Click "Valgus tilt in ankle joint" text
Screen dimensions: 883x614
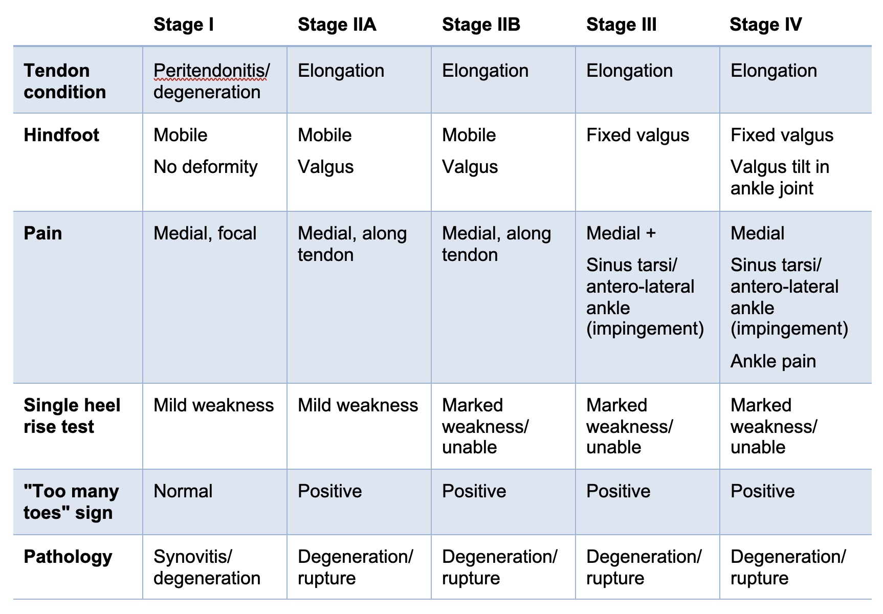(779, 178)
